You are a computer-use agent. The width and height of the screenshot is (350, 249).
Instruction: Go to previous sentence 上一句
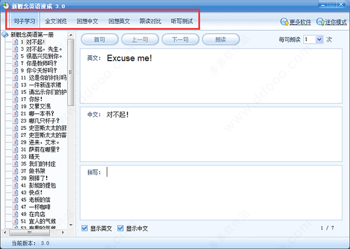140,40
